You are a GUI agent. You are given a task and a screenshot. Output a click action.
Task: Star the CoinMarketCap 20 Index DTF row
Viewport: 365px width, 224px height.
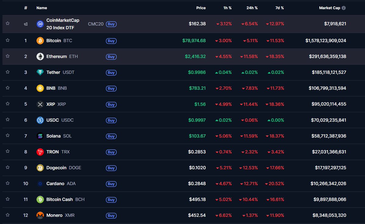(8, 23)
